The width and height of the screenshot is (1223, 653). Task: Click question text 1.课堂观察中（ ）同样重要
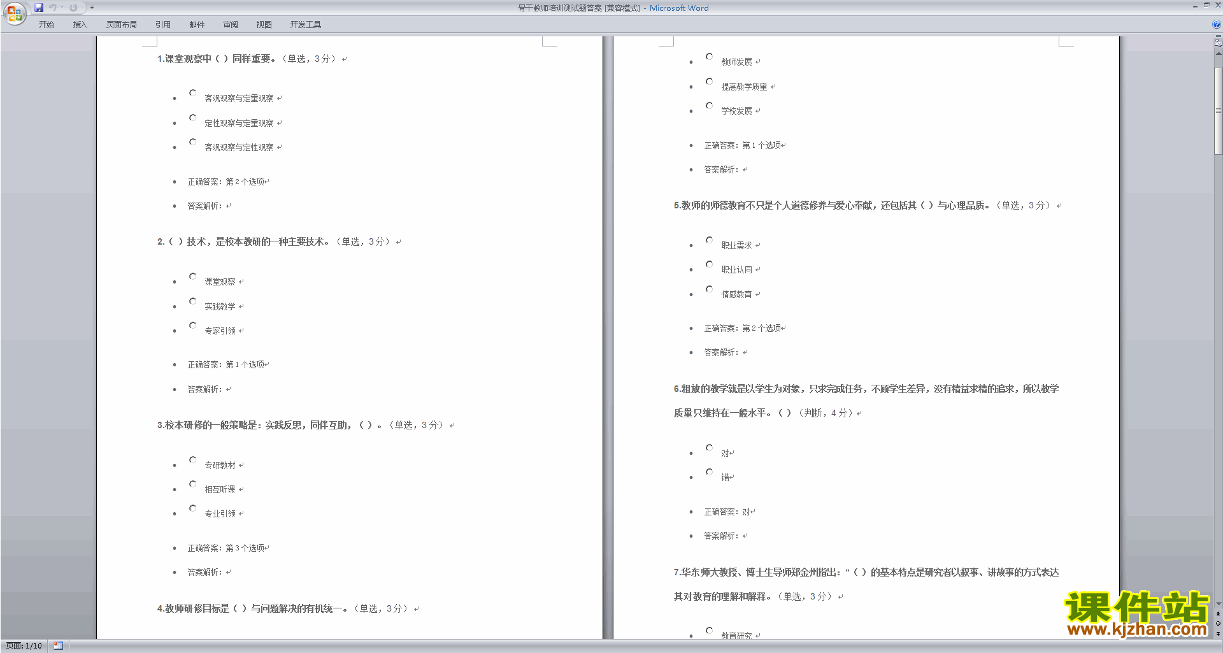tap(217, 59)
